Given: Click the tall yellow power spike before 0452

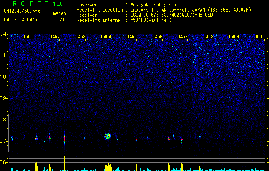Looking at the screenshot, I should point(50,163).
